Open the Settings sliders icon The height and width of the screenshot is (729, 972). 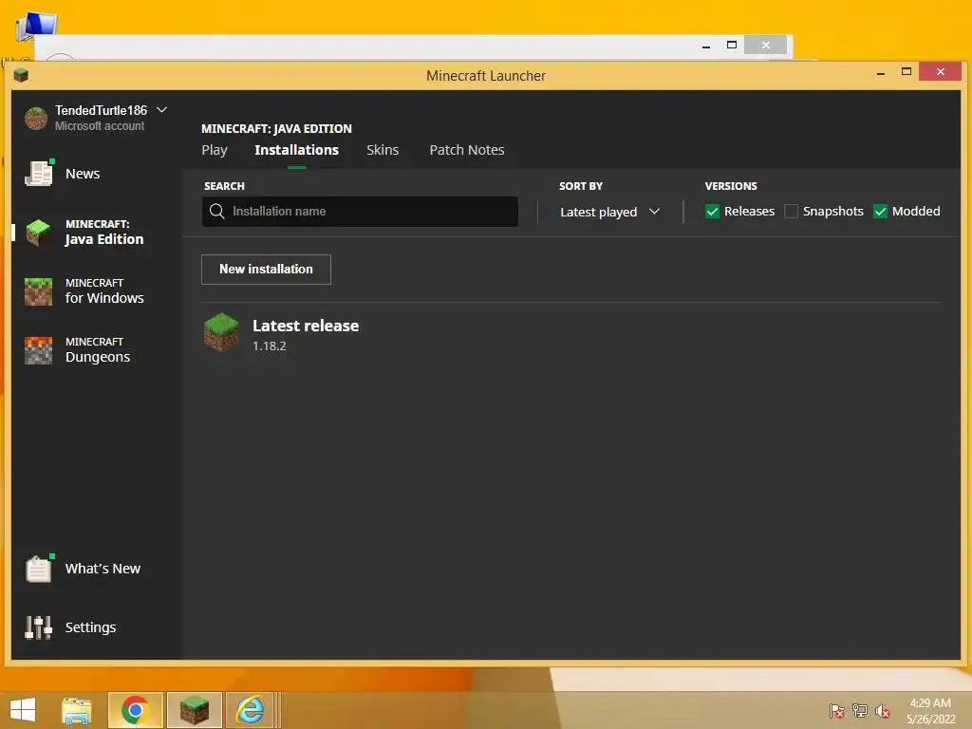(38, 627)
